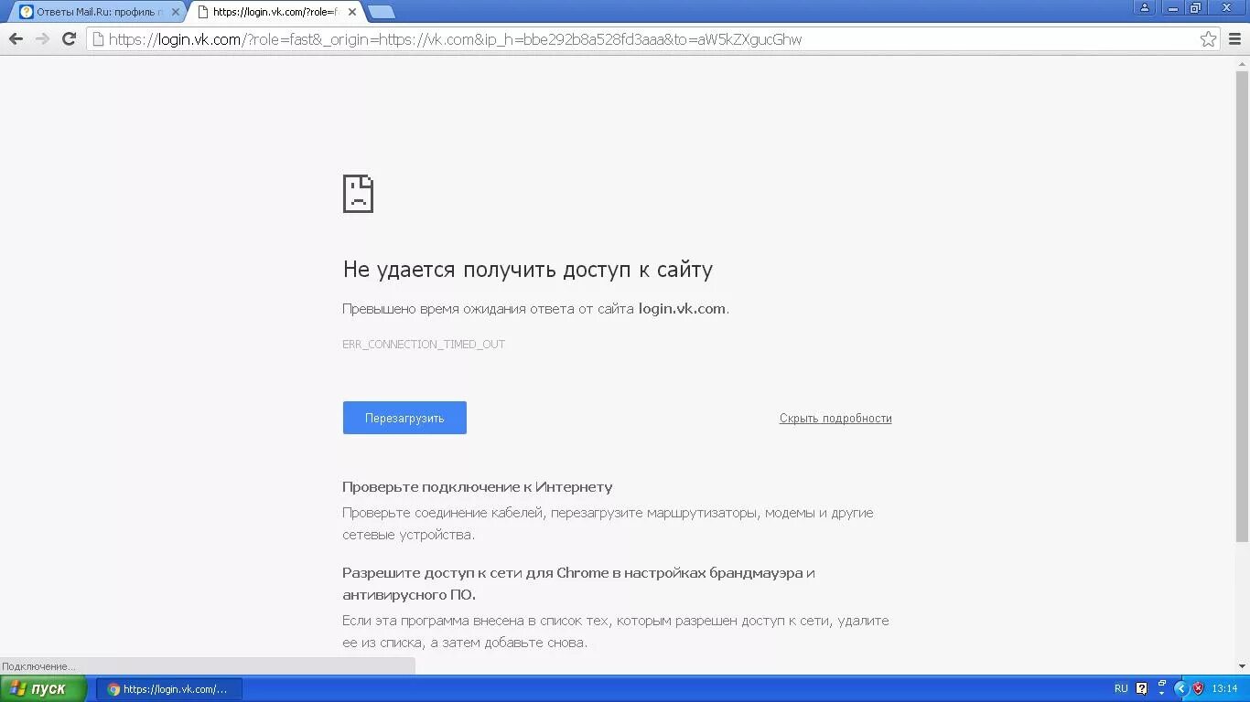Open the Windows пуск start menu
This screenshot has width=1250, height=702.
43,688
